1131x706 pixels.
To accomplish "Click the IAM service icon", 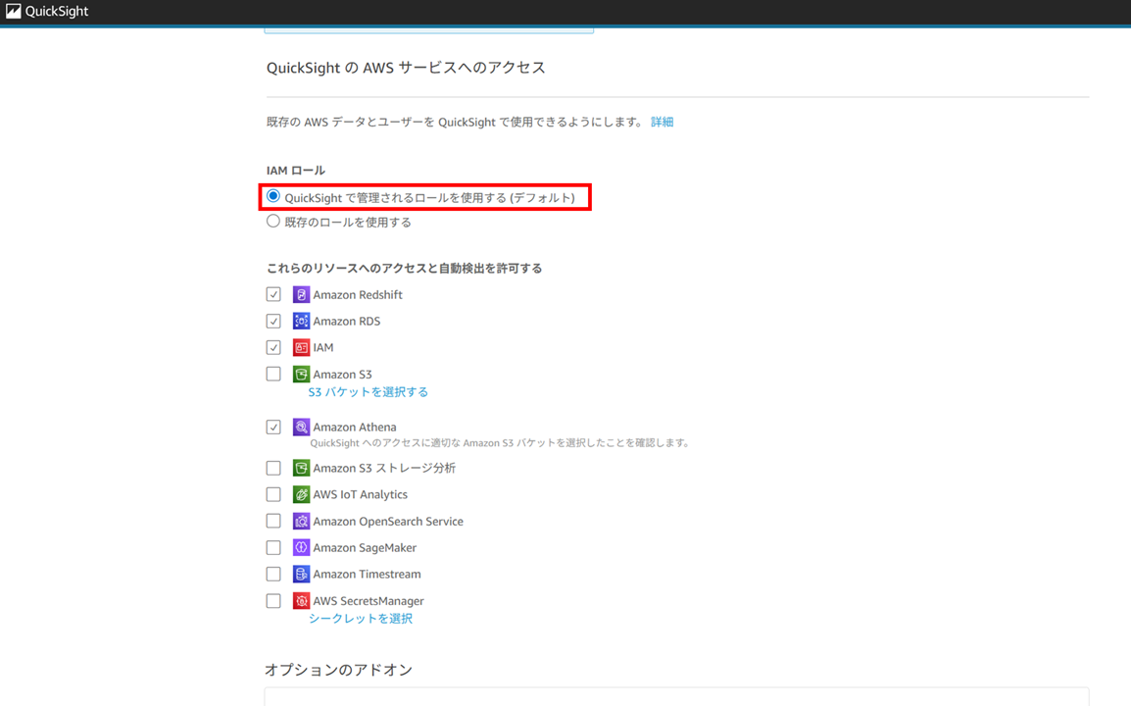I will tap(301, 347).
